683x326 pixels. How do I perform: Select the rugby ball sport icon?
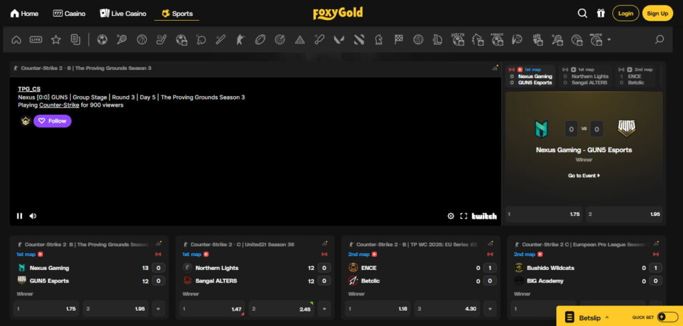coord(260,39)
